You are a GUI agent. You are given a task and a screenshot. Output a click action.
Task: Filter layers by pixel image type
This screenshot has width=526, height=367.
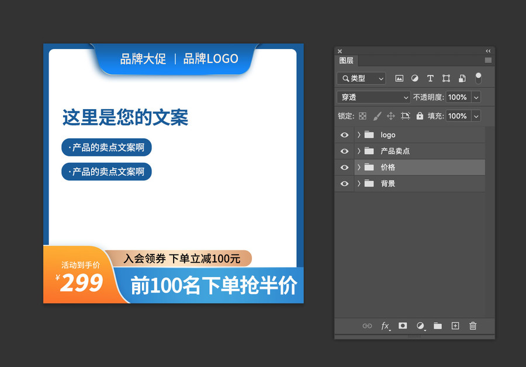(399, 78)
